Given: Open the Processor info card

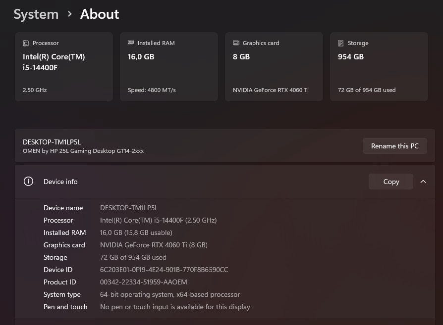Looking at the screenshot, I should point(64,67).
